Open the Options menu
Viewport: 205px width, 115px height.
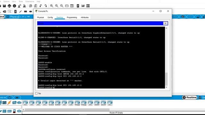pos(6,1)
